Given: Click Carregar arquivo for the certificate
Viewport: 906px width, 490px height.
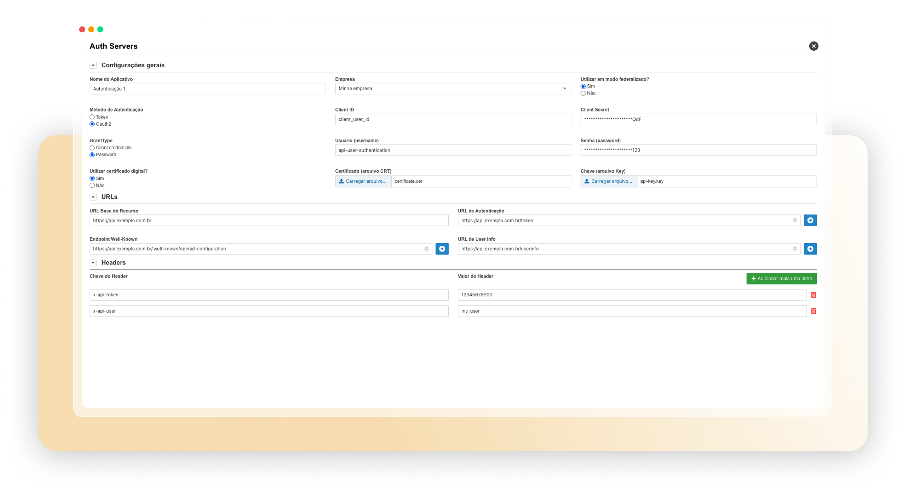Looking at the screenshot, I should 363,181.
